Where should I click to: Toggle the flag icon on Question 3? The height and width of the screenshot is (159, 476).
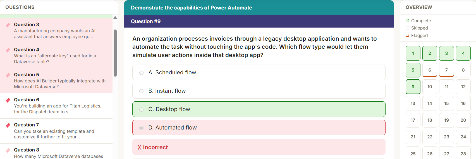(8, 25)
